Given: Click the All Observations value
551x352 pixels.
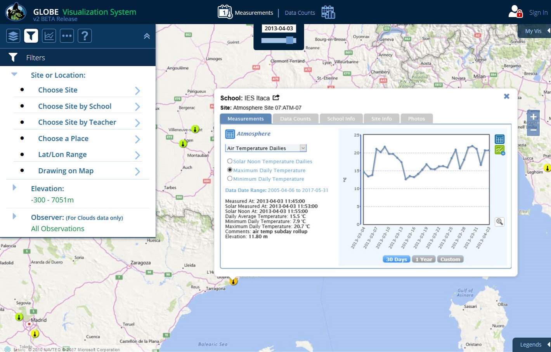Looking at the screenshot, I should tap(57, 229).
